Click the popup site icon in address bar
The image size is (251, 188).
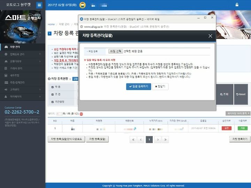coord(82,26)
